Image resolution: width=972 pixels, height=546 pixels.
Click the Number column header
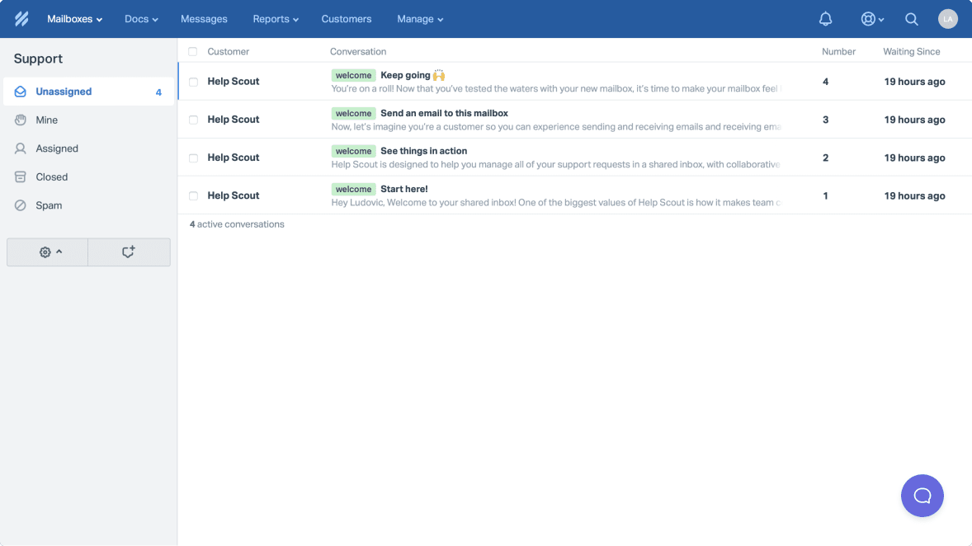(x=838, y=51)
